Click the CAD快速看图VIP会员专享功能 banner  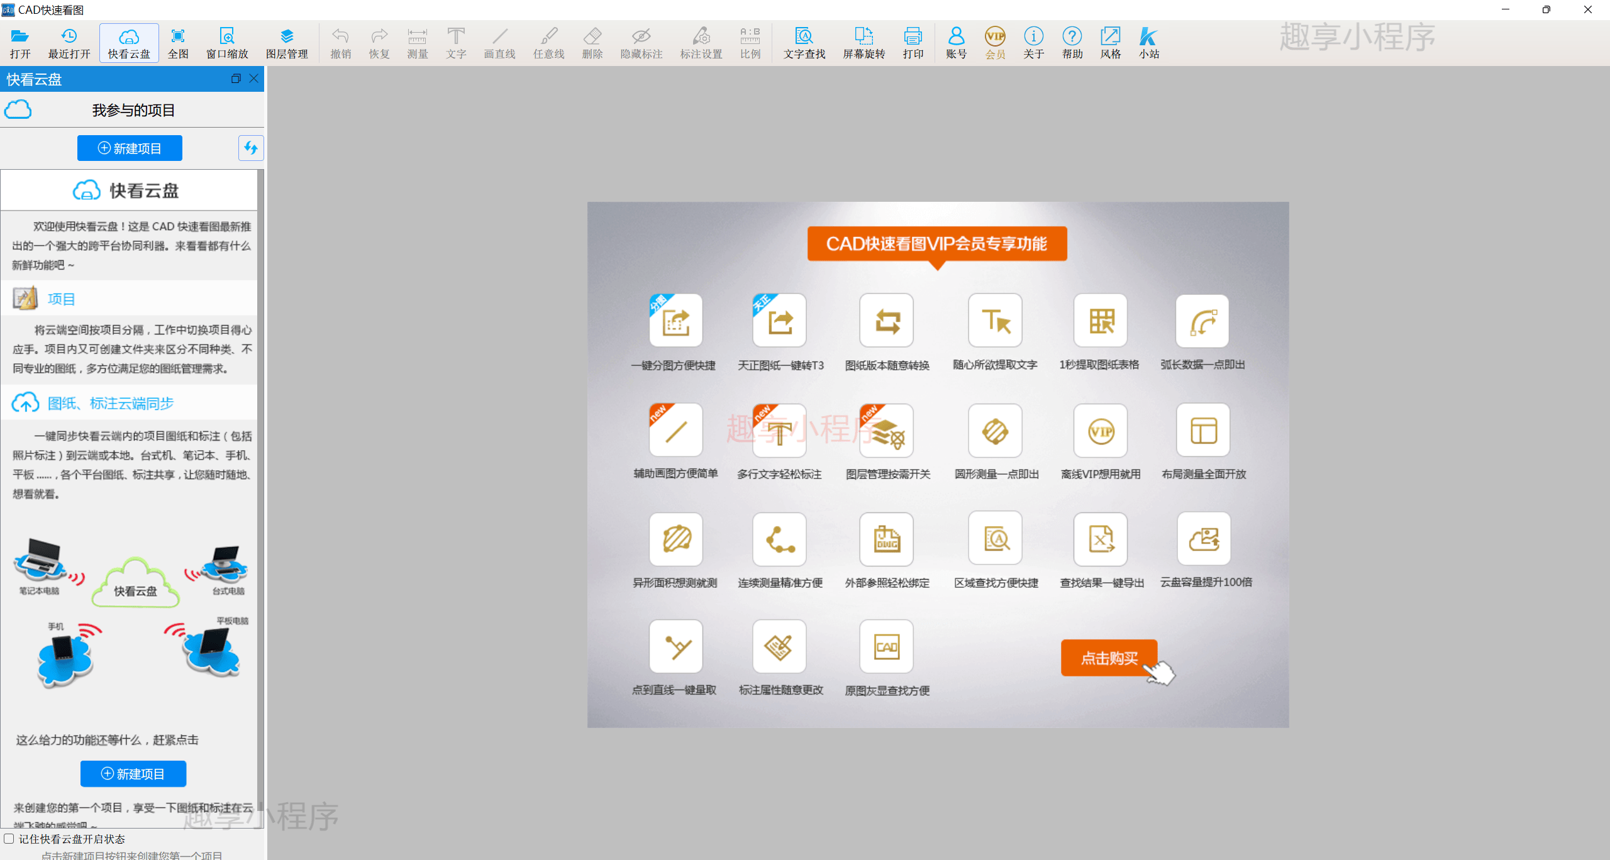click(937, 244)
